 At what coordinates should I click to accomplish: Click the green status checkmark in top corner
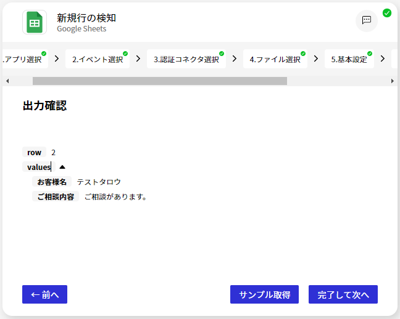pos(387,12)
